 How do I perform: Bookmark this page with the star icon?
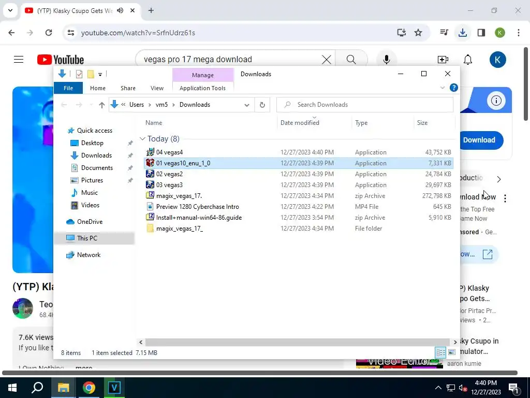pyautogui.click(x=418, y=33)
